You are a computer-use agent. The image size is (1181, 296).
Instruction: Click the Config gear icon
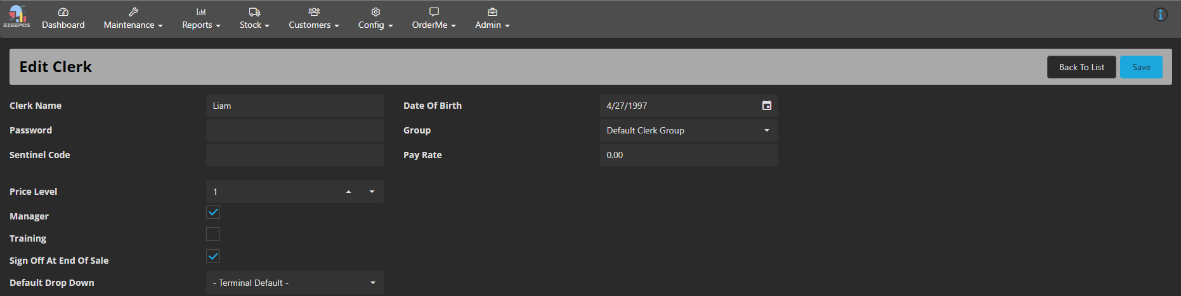(x=375, y=12)
